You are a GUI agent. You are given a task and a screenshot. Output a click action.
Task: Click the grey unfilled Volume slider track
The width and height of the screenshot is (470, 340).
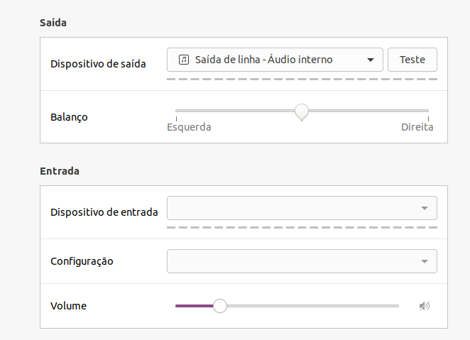tap(312, 306)
